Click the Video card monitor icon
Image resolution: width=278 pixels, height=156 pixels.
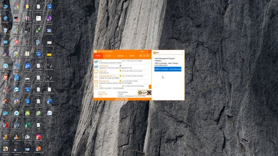(96, 71)
